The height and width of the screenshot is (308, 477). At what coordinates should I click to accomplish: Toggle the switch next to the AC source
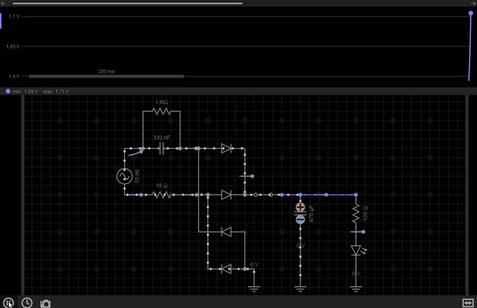[x=135, y=152]
